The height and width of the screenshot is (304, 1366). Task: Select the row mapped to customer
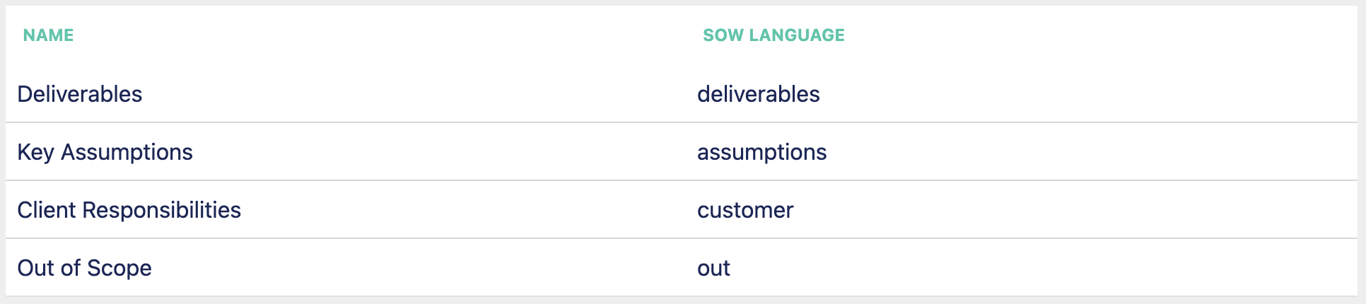(x=682, y=210)
